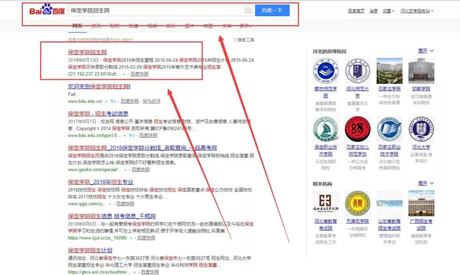The width and height of the screenshot is (460, 275).
Task: Open the 河北大学 text link
Action: point(421,147)
